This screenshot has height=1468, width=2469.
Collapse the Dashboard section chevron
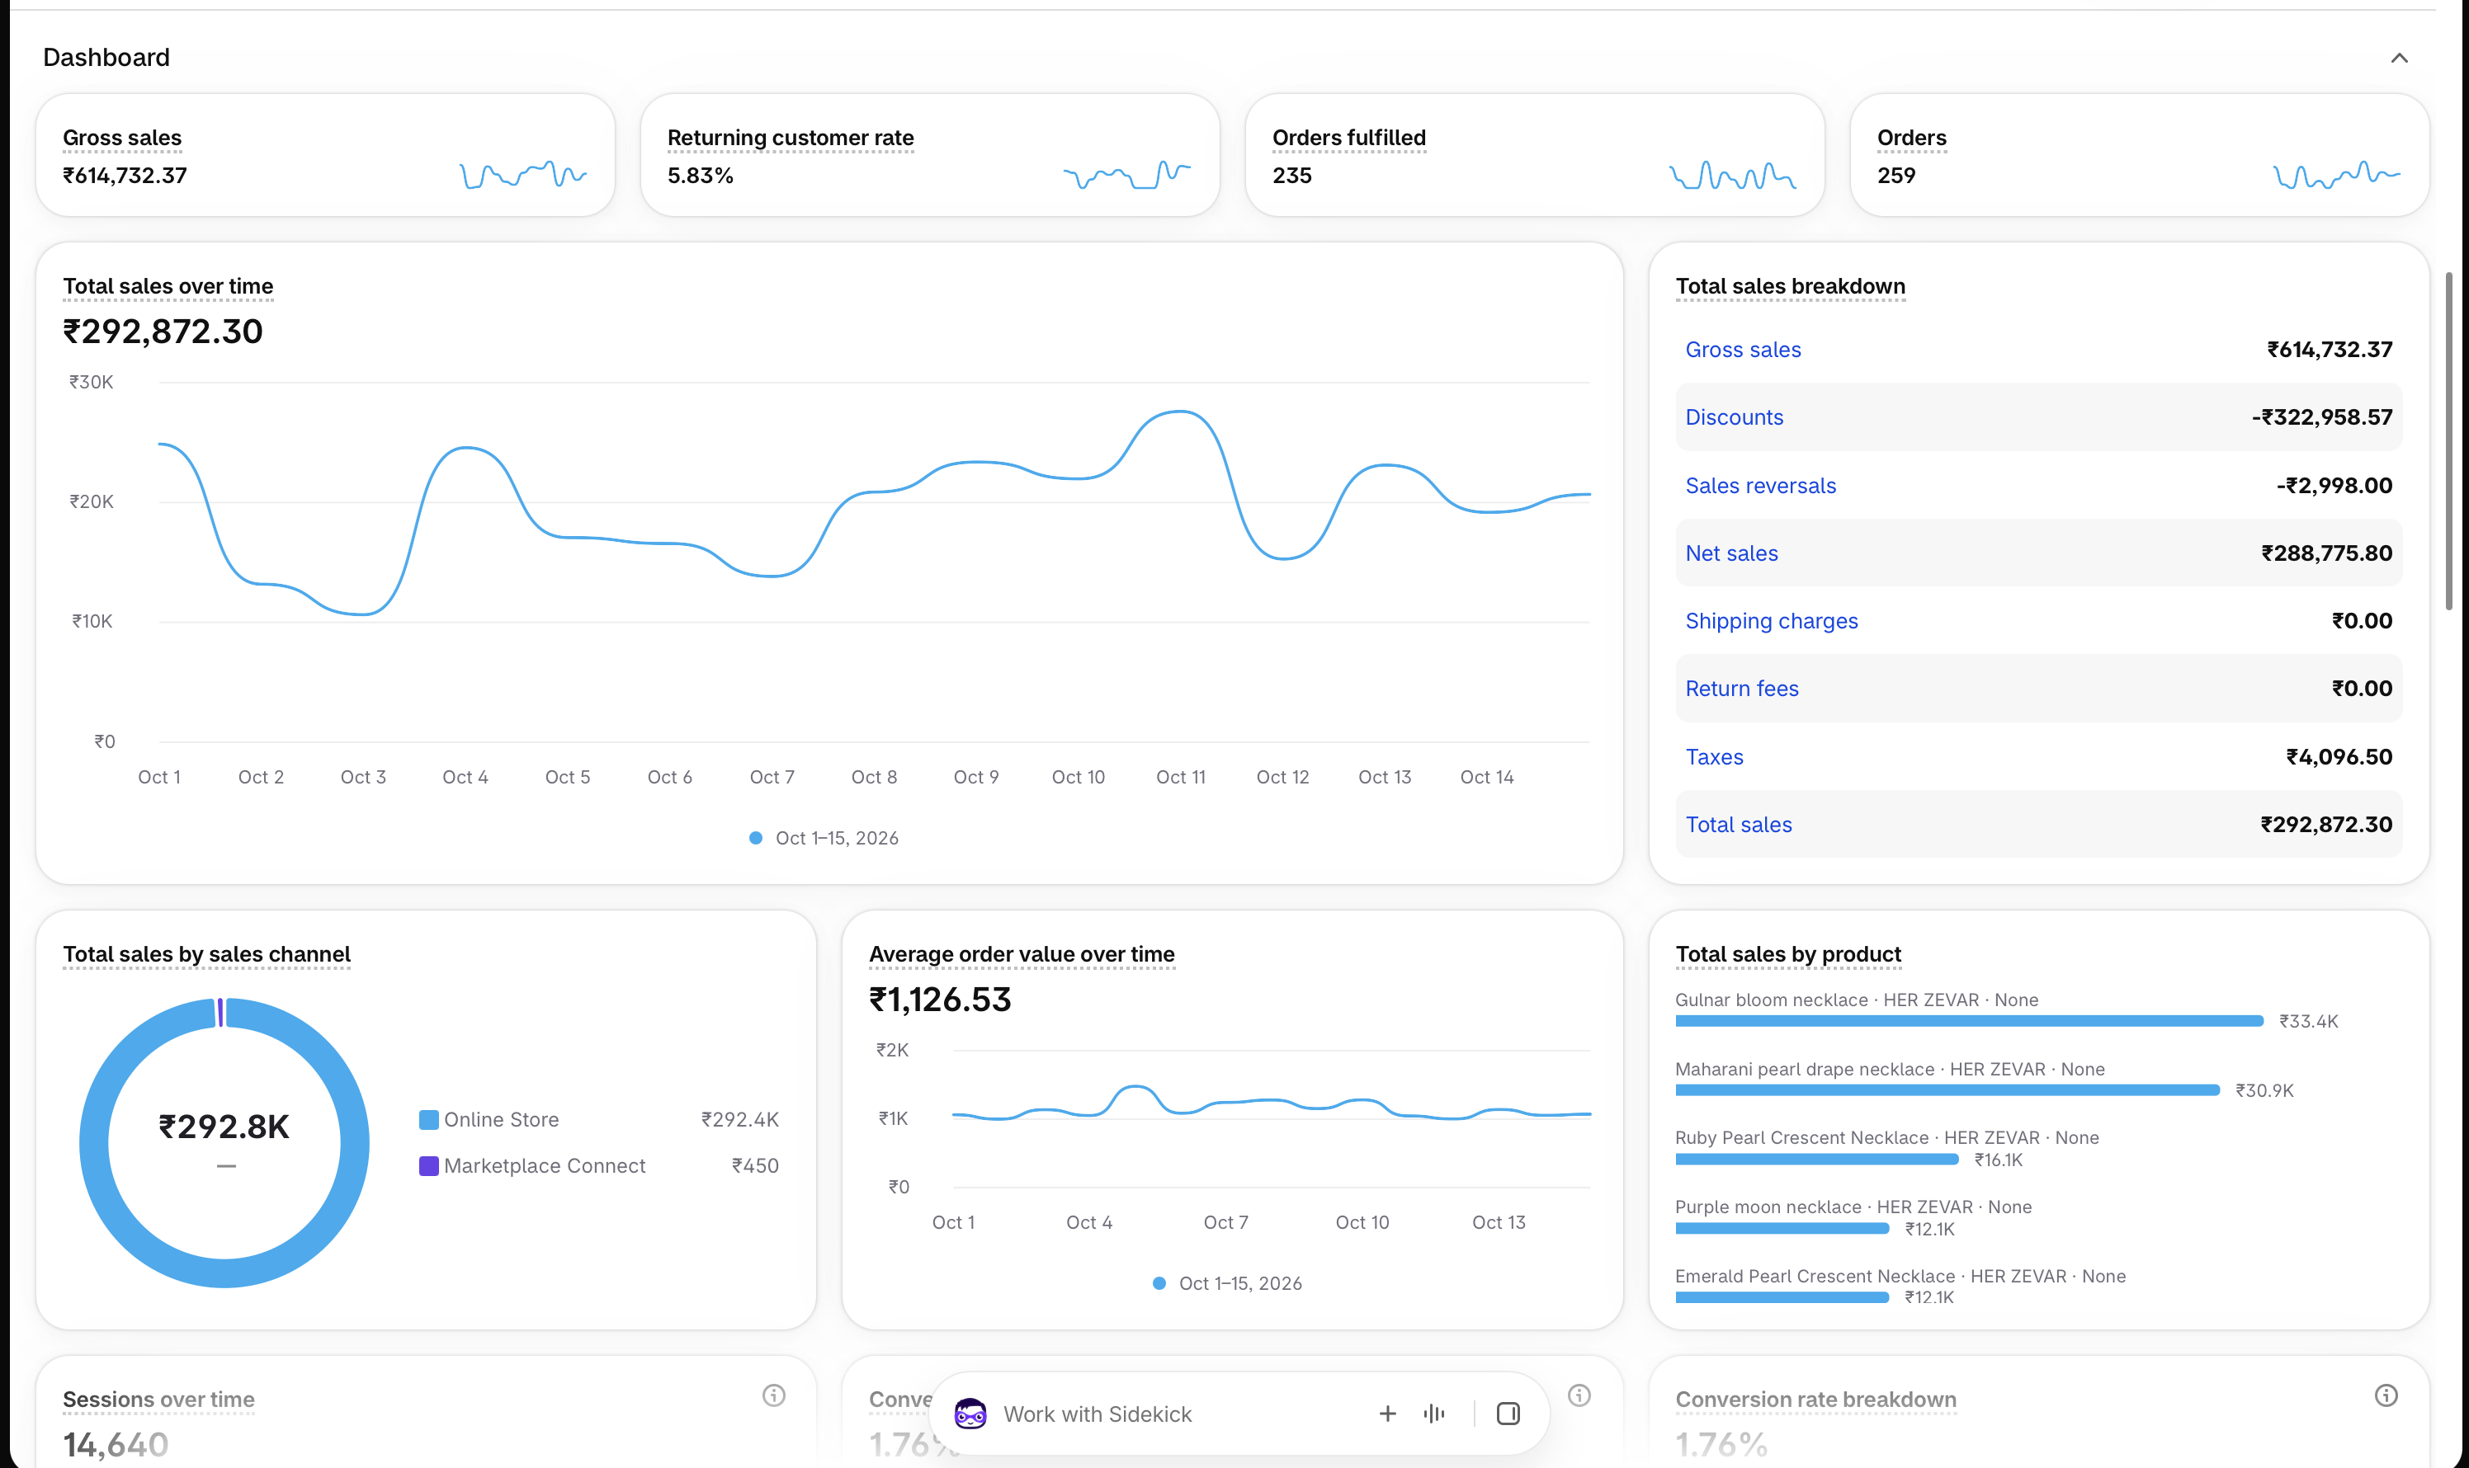coord(2399,58)
